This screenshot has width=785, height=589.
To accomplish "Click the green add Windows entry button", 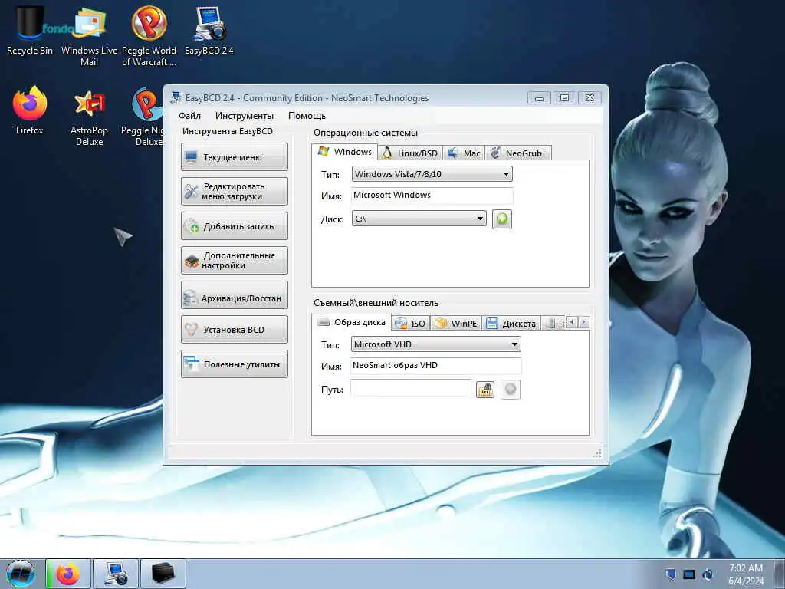I will 501,219.
